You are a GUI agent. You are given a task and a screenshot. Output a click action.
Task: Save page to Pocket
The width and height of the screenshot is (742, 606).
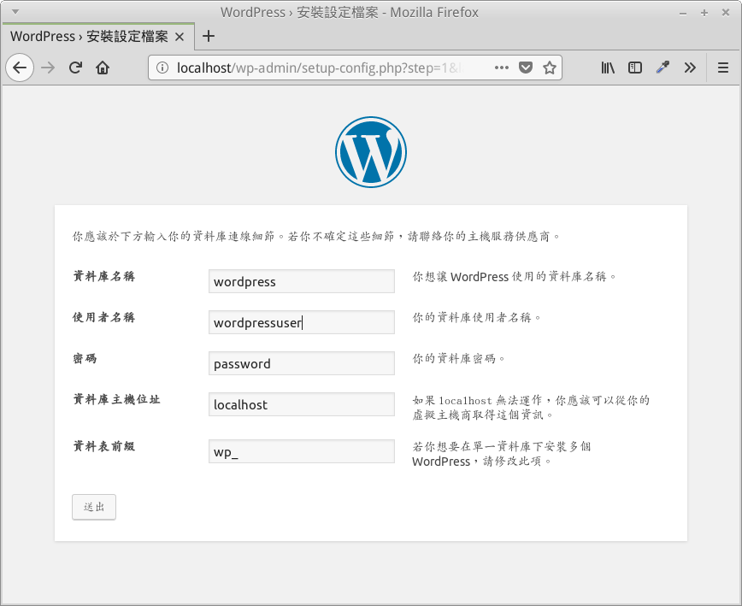pyautogui.click(x=526, y=68)
